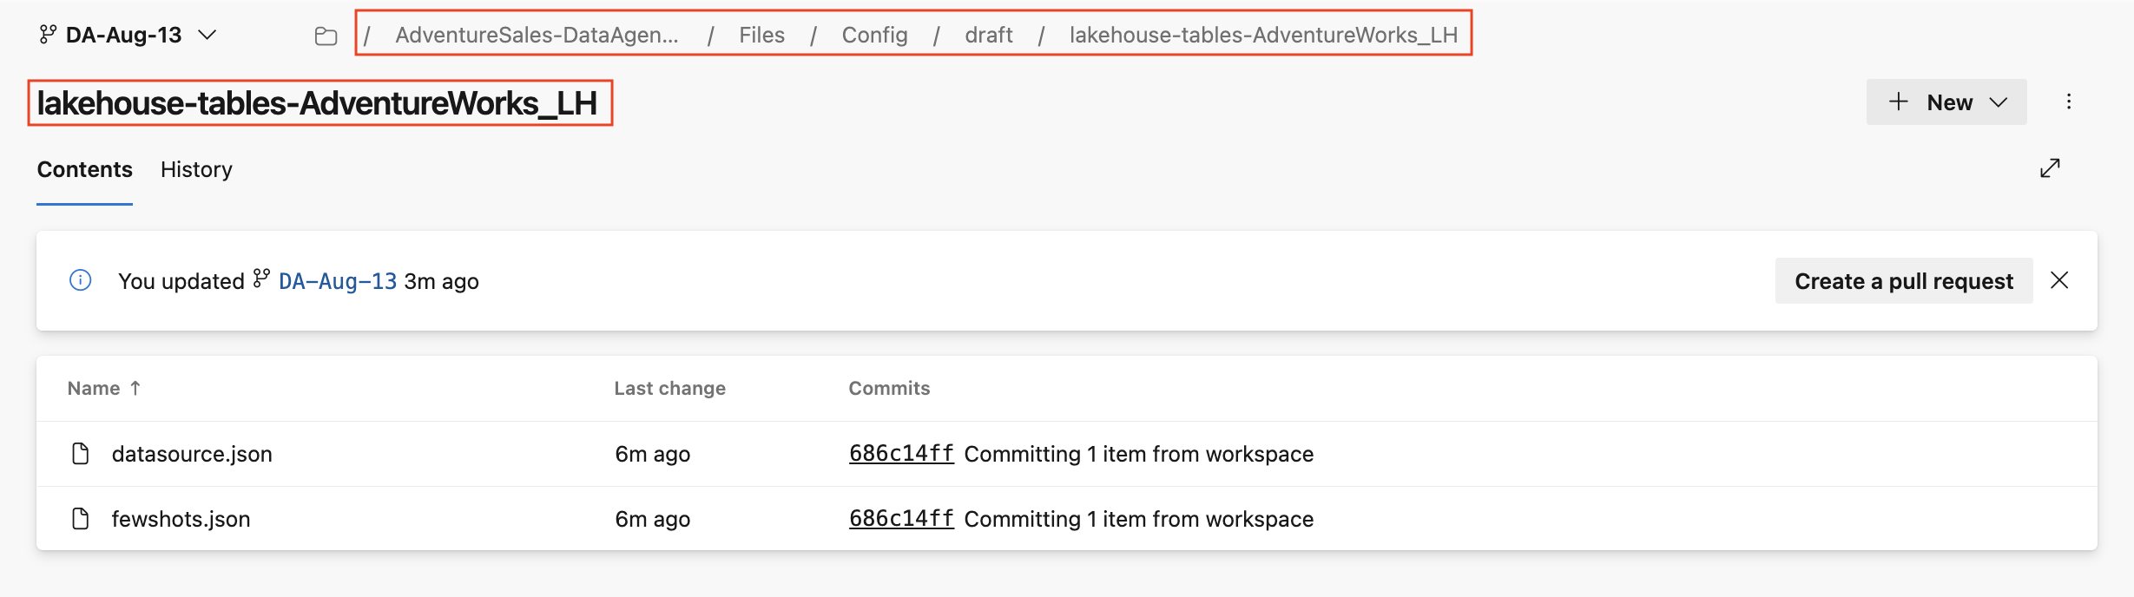
Task: Click the expand to full screen icon
Action: [2050, 168]
